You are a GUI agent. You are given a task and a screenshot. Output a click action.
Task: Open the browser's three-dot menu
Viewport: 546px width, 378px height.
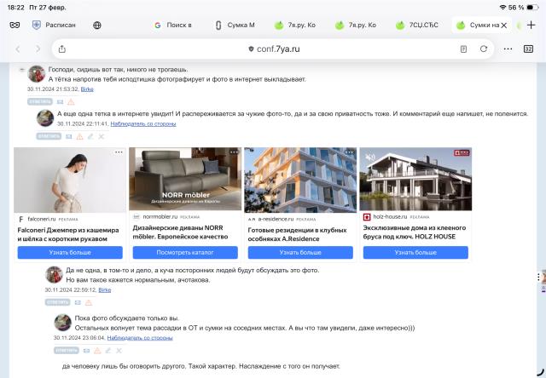click(508, 49)
